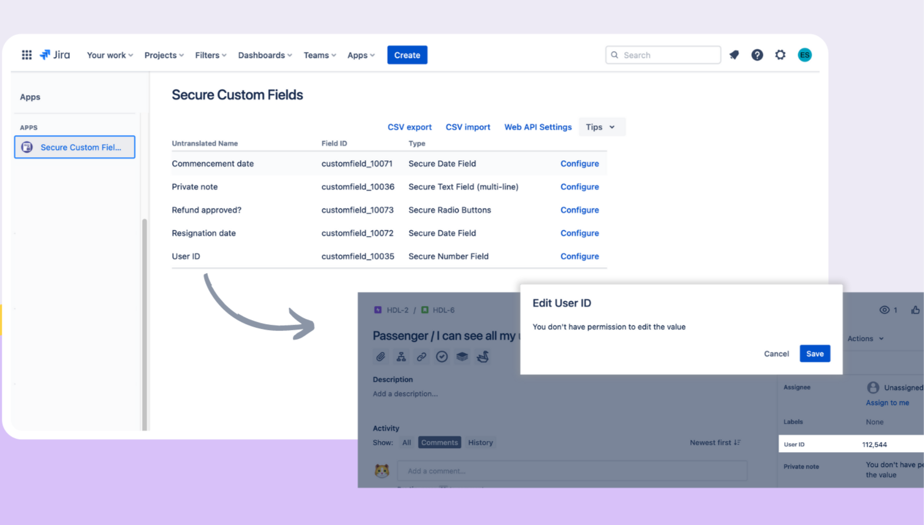Open the settings gear icon
Viewport: 924px width, 525px height.
pyautogui.click(x=780, y=55)
